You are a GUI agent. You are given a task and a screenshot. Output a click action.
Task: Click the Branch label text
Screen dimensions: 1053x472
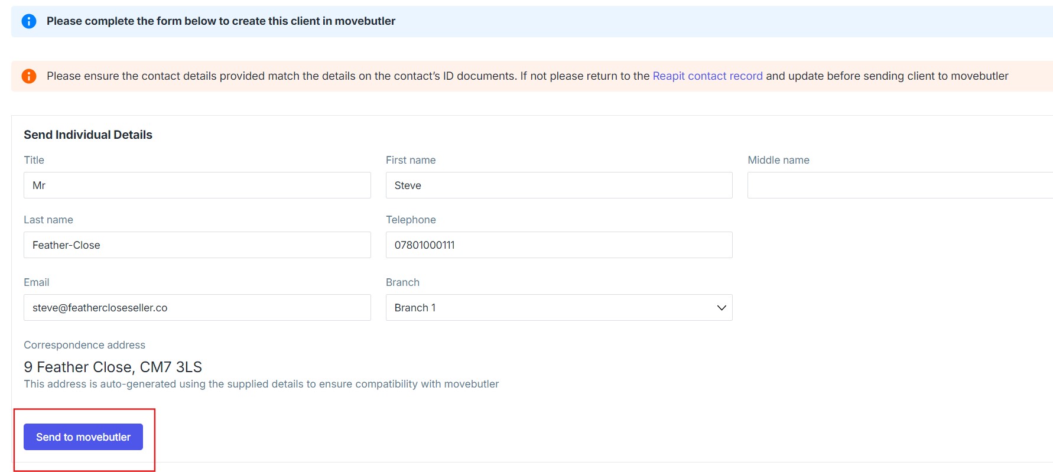(x=402, y=282)
